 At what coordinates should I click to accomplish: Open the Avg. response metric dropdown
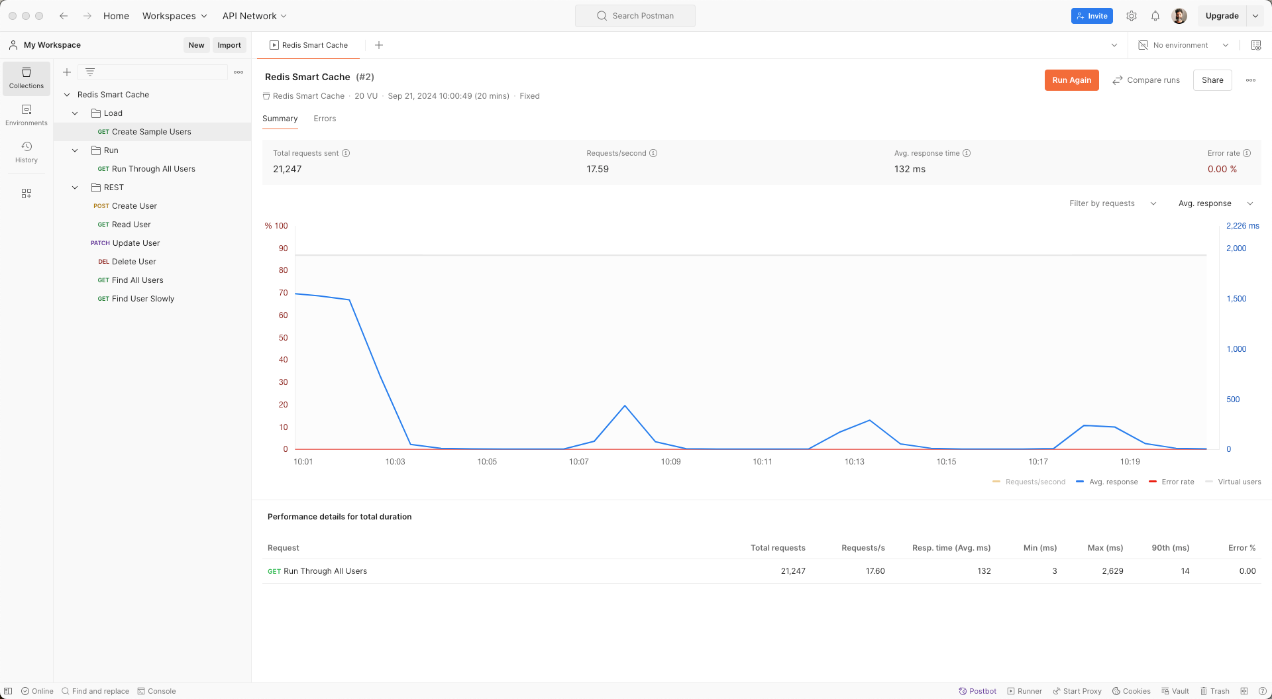(1216, 203)
